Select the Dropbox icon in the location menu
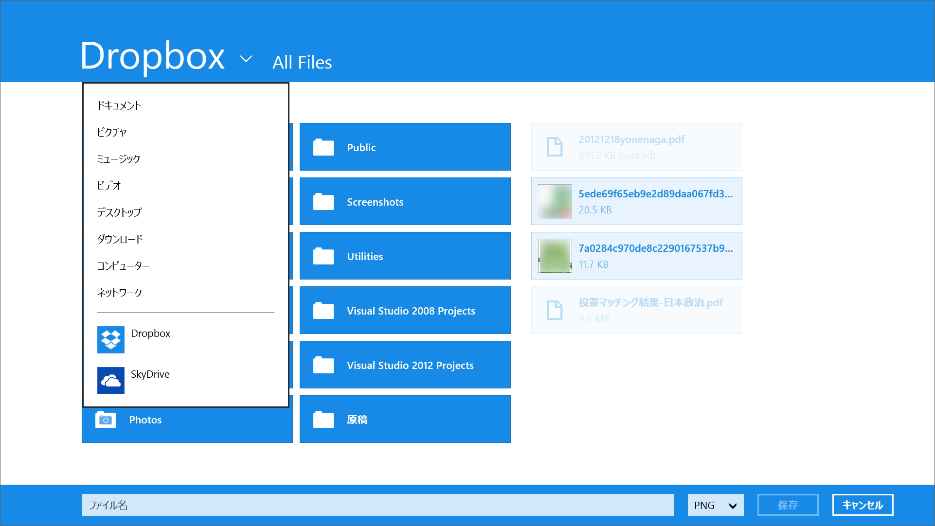Screen dimensions: 935x526 (111, 339)
